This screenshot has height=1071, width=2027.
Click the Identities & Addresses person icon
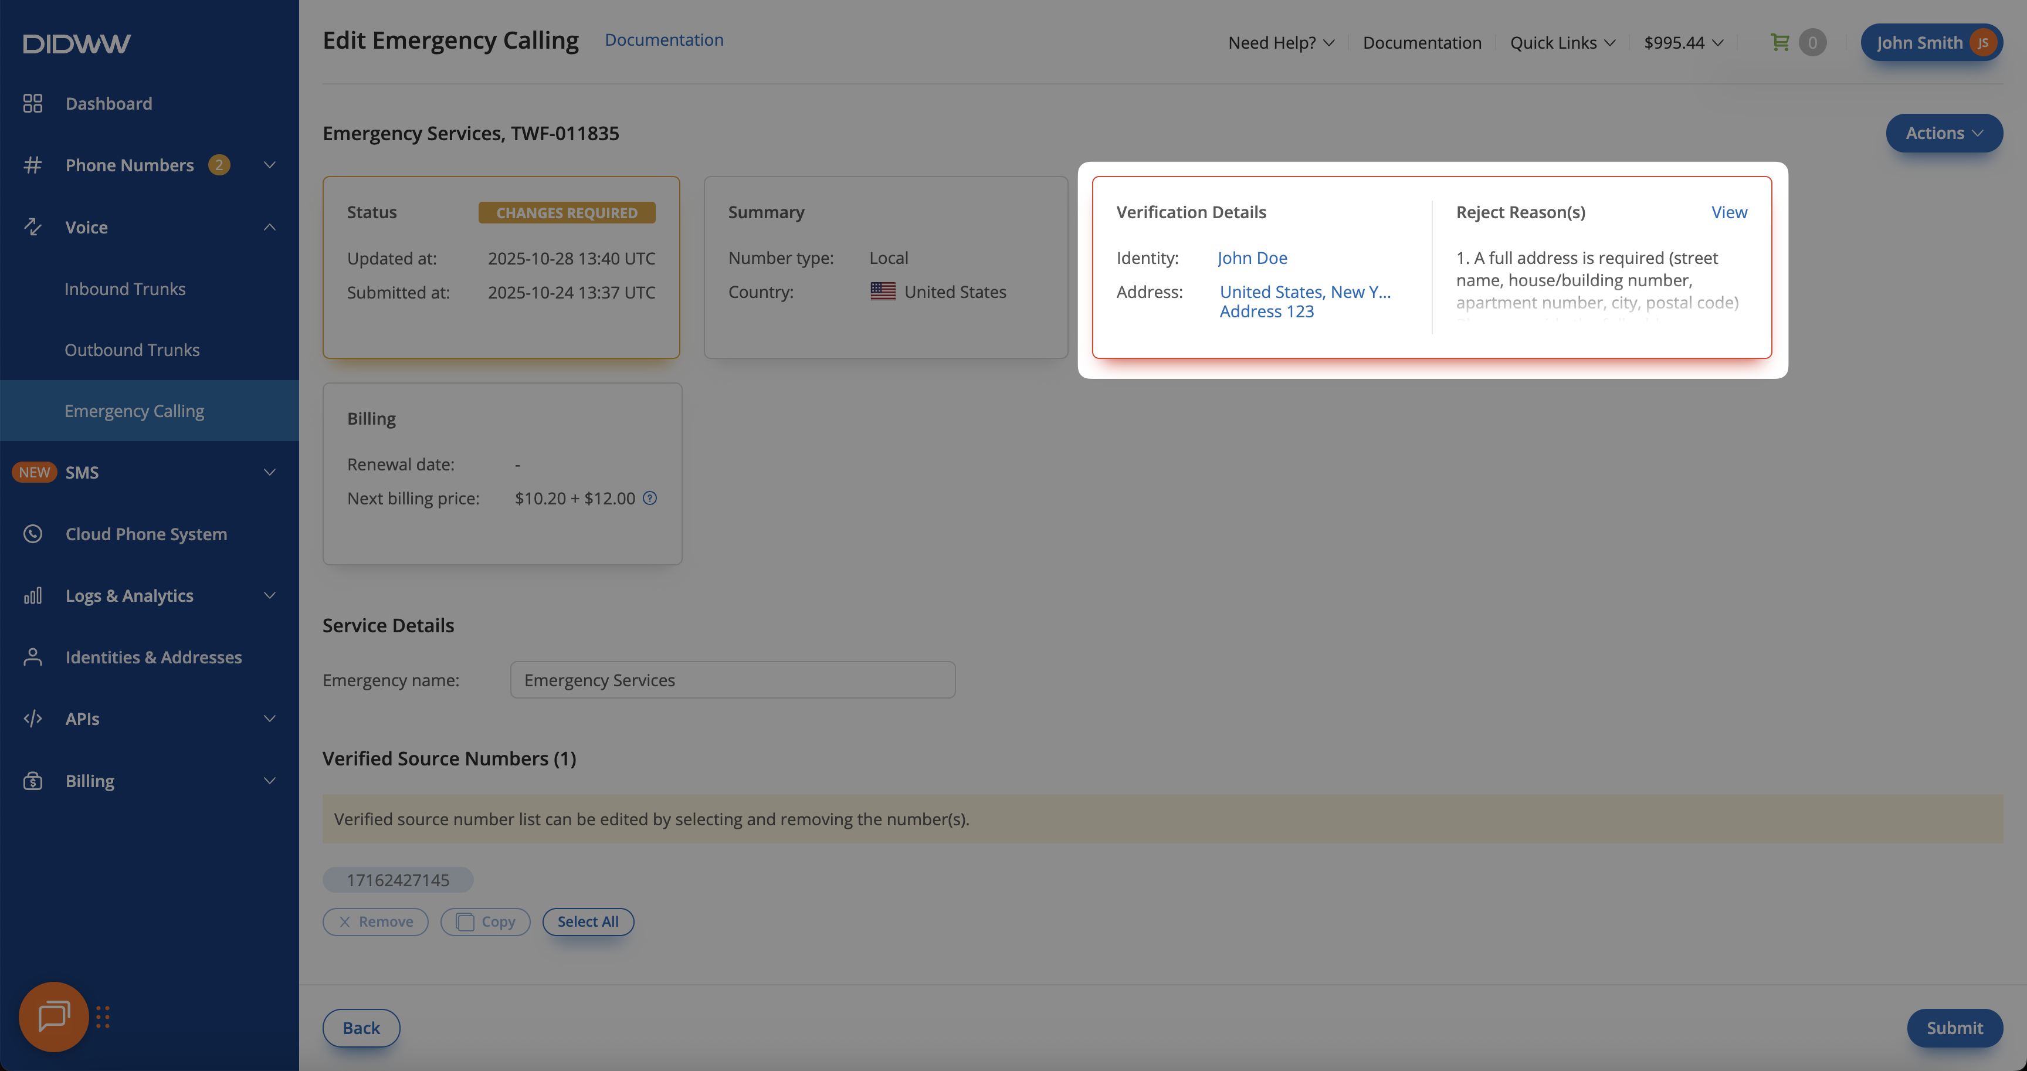32,657
